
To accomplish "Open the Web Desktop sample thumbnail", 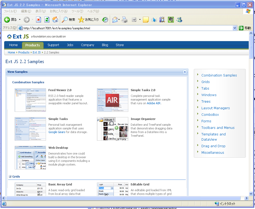I will 30,158.
